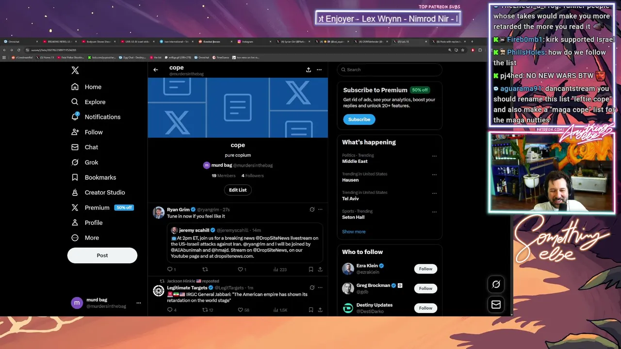Repost Ryan Grim's post
The height and width of the screenshot is (349, 621).
click(205, 270)
